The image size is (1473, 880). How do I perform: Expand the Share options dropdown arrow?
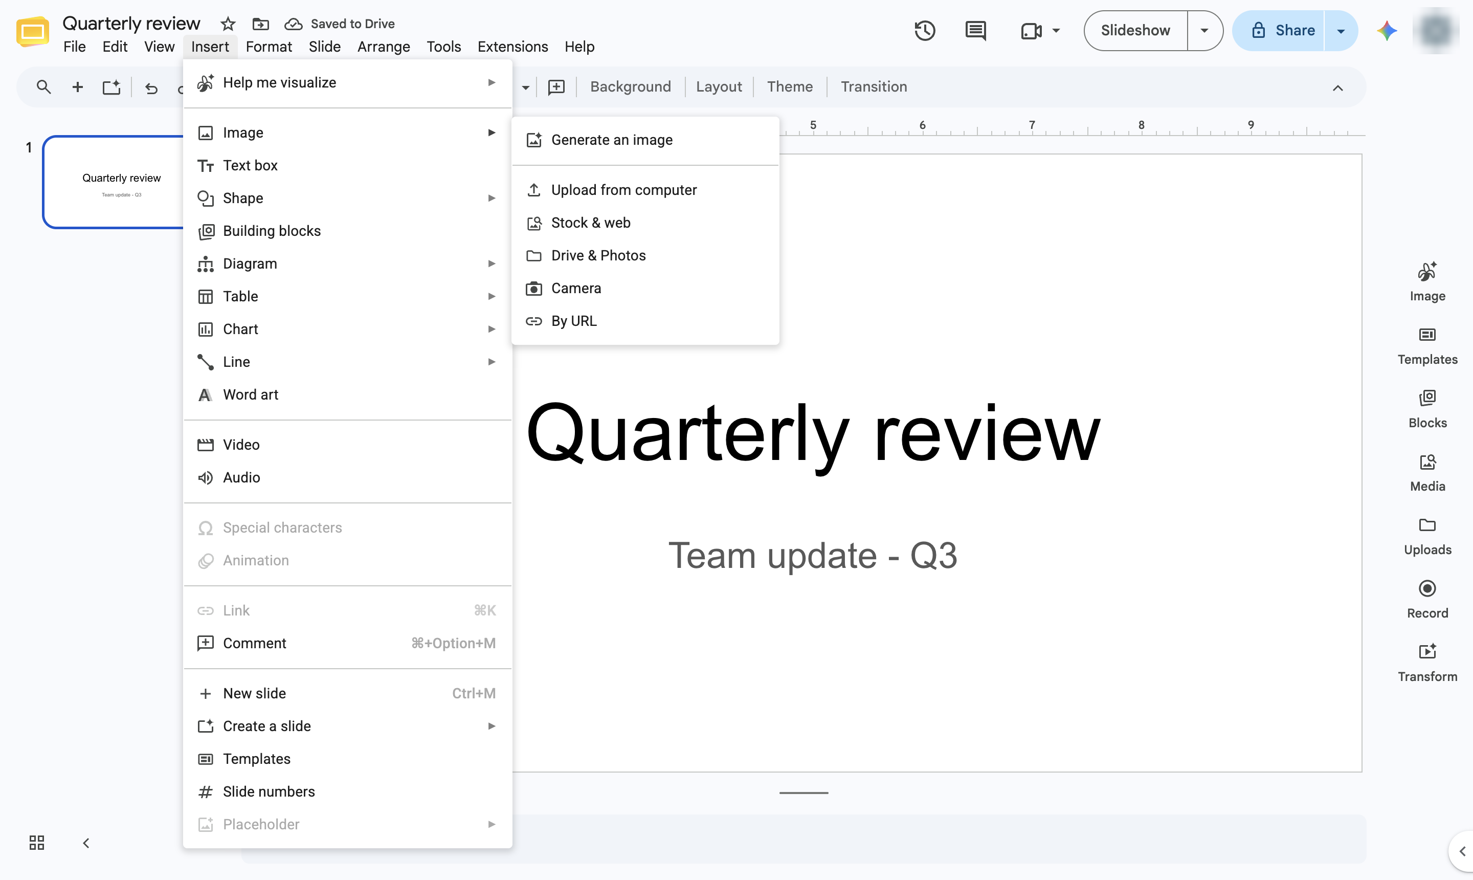click(1341, 30)
